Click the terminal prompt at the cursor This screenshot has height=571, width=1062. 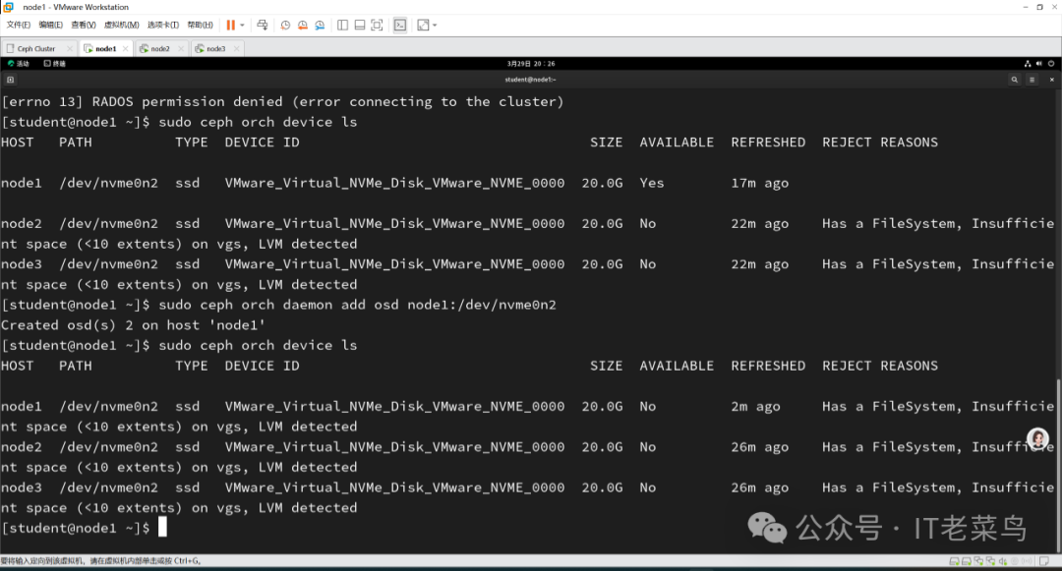(162, 528)
